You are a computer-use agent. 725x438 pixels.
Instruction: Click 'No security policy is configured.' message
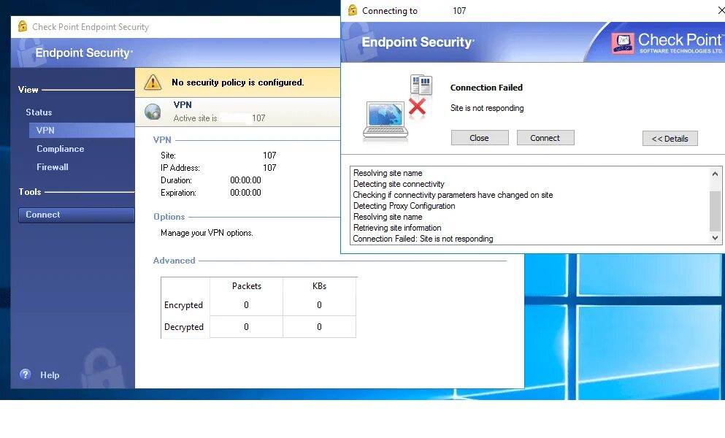(x=238, y=82)
